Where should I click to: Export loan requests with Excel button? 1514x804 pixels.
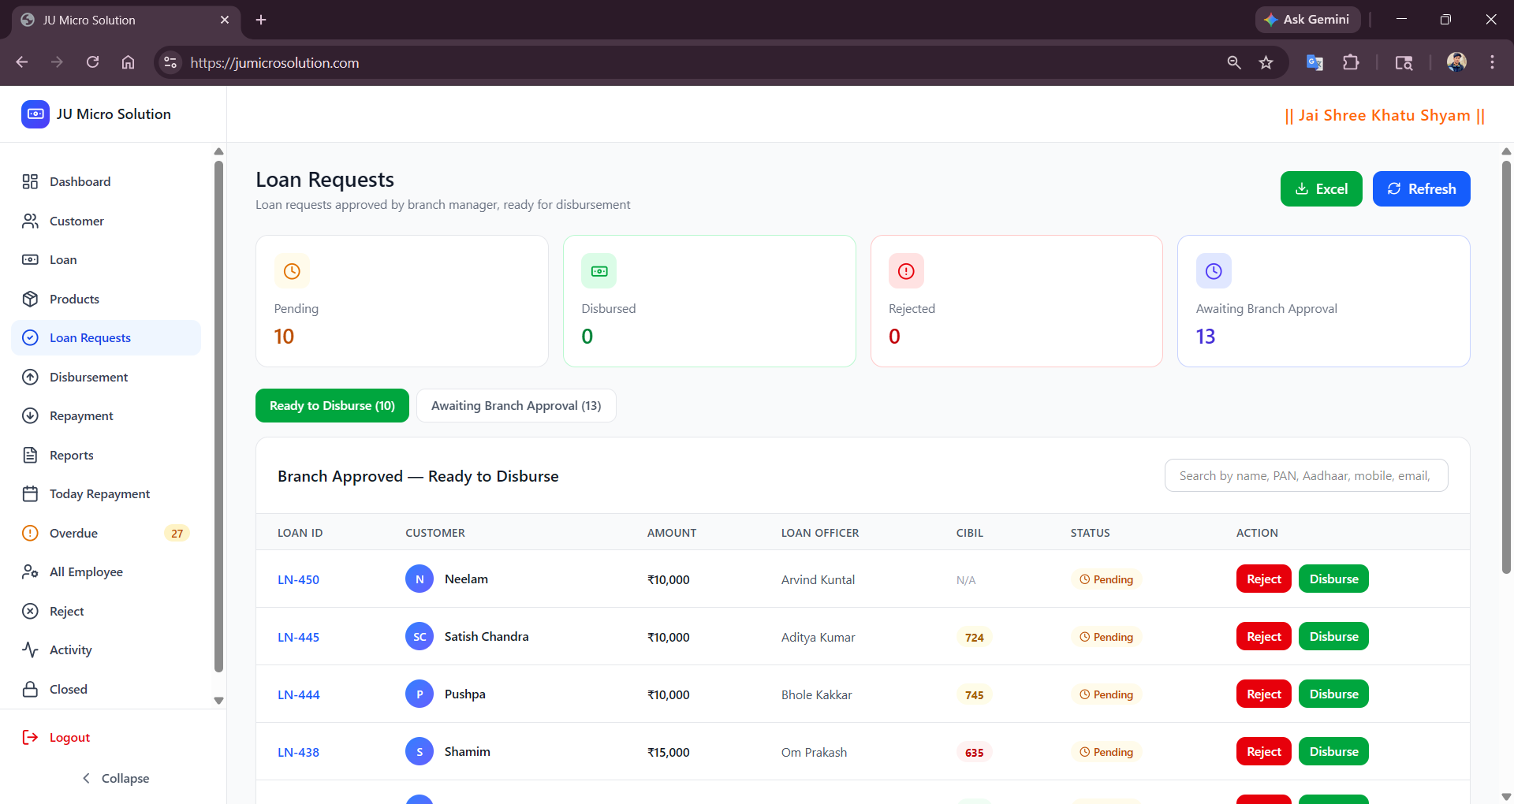click(1321, 189)
